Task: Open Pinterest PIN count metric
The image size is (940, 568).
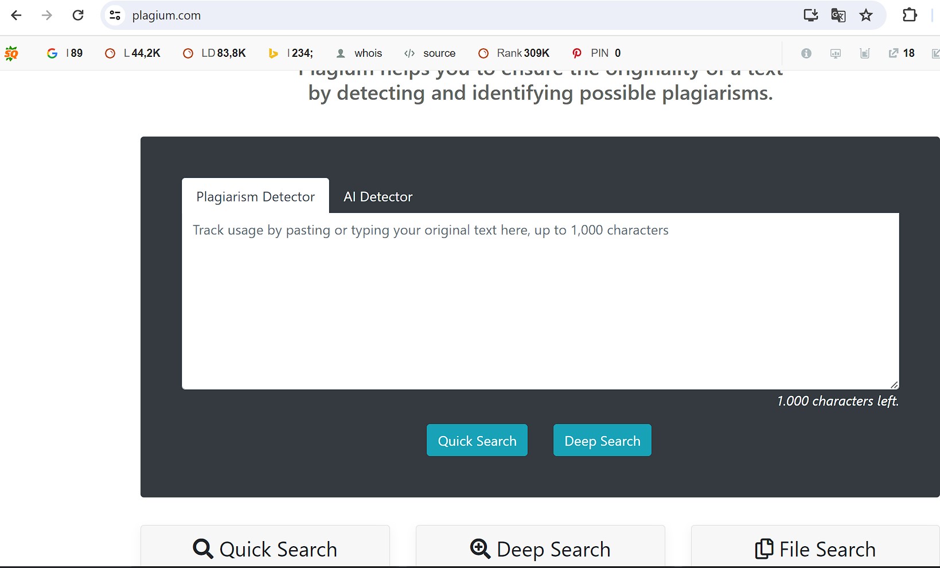Action: (x=596, y=53)
